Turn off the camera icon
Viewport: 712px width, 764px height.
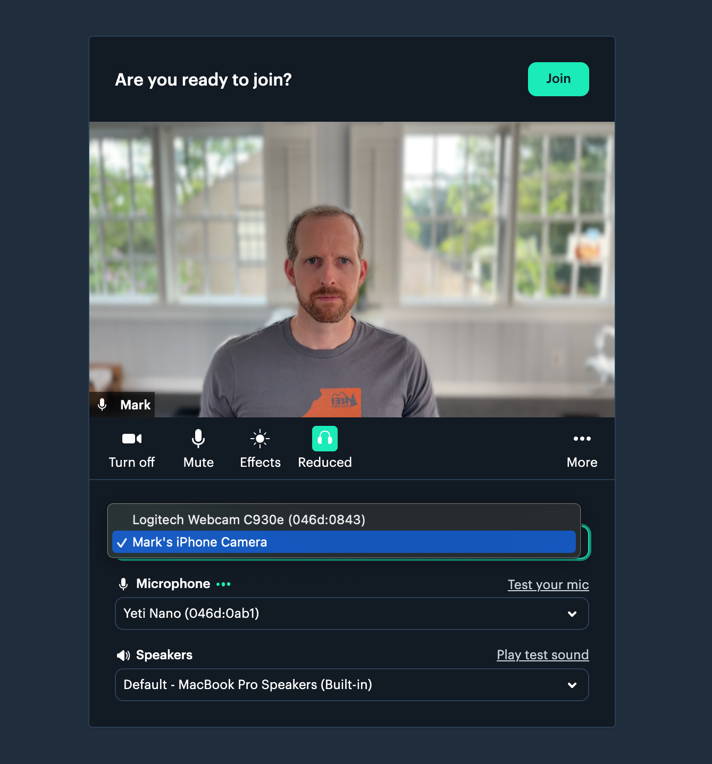132,439
